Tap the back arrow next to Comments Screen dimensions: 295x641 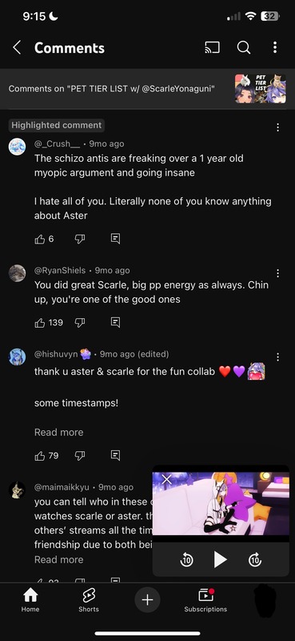coord(17,48)
